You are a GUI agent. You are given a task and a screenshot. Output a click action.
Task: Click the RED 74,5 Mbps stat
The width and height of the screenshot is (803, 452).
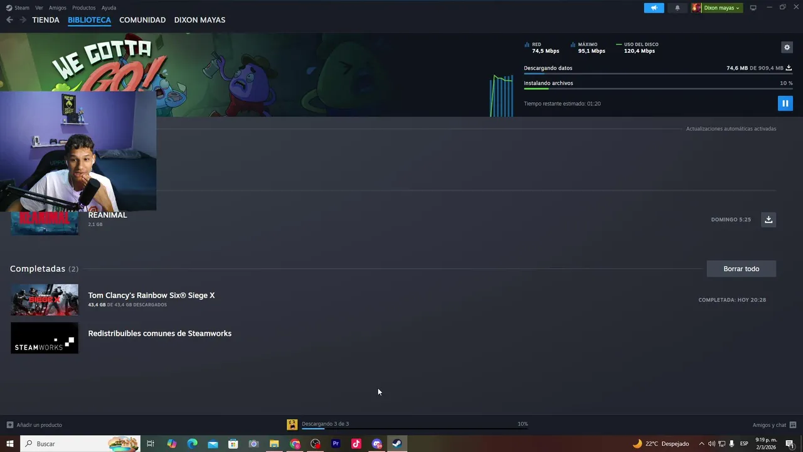542,48
